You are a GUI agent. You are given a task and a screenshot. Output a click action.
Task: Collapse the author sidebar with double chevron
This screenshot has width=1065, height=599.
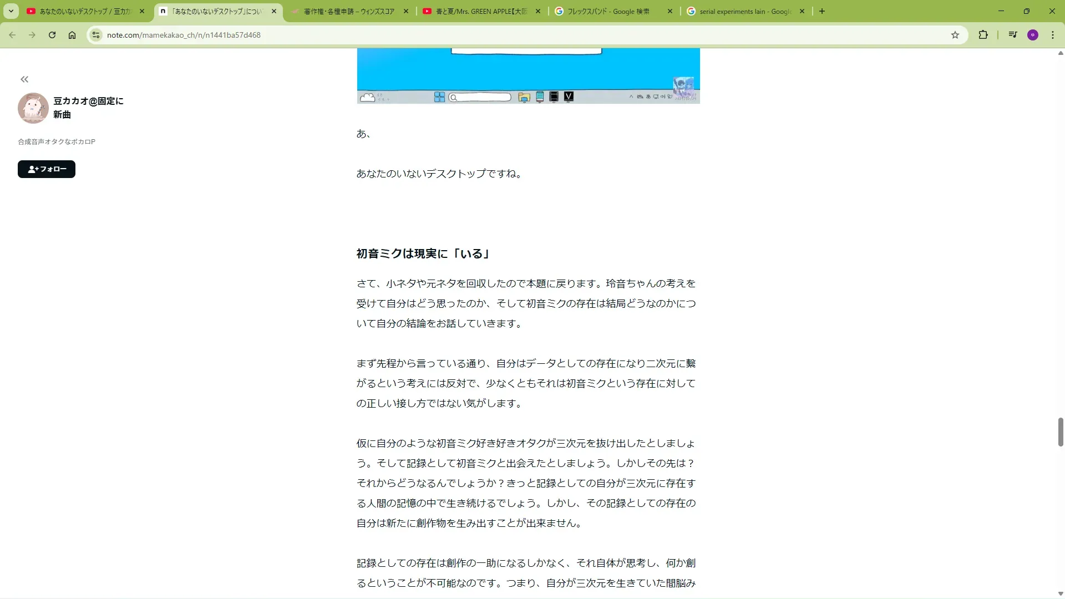24,79
